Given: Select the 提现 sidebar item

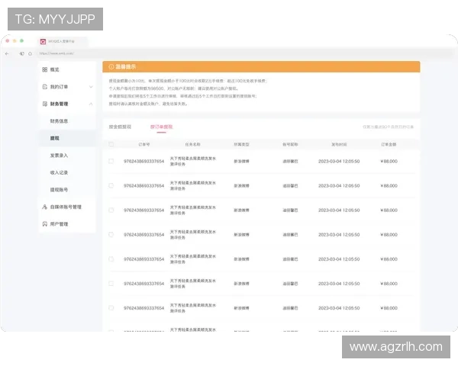Looking at the screenshot, I should pyautogui.click(x=55, y=138).
